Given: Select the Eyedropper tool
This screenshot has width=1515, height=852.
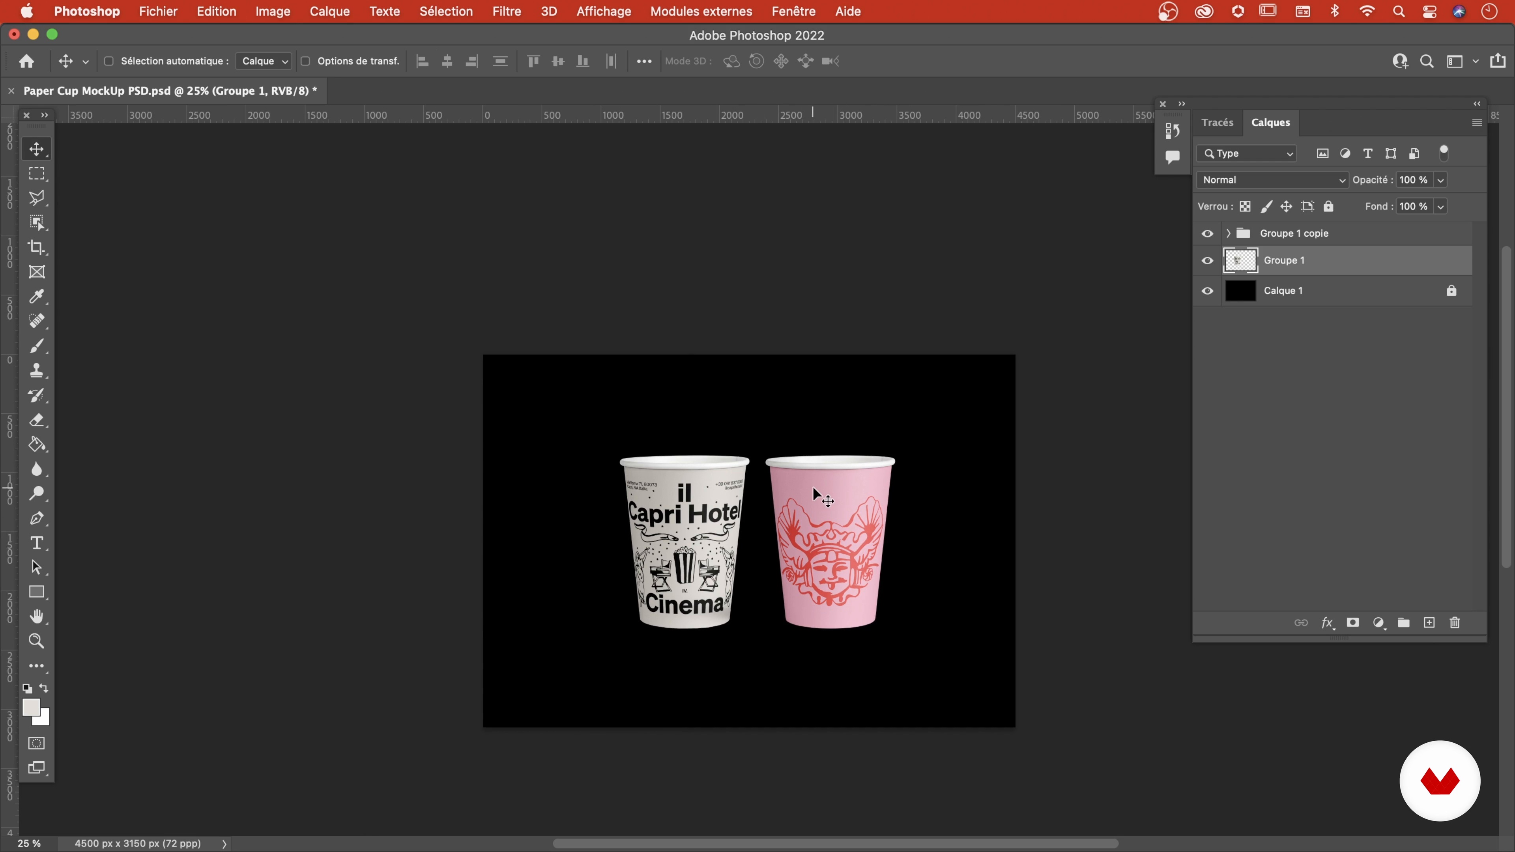Looking at the screenshot, I should pyautogui.click(x=36, y=296).
